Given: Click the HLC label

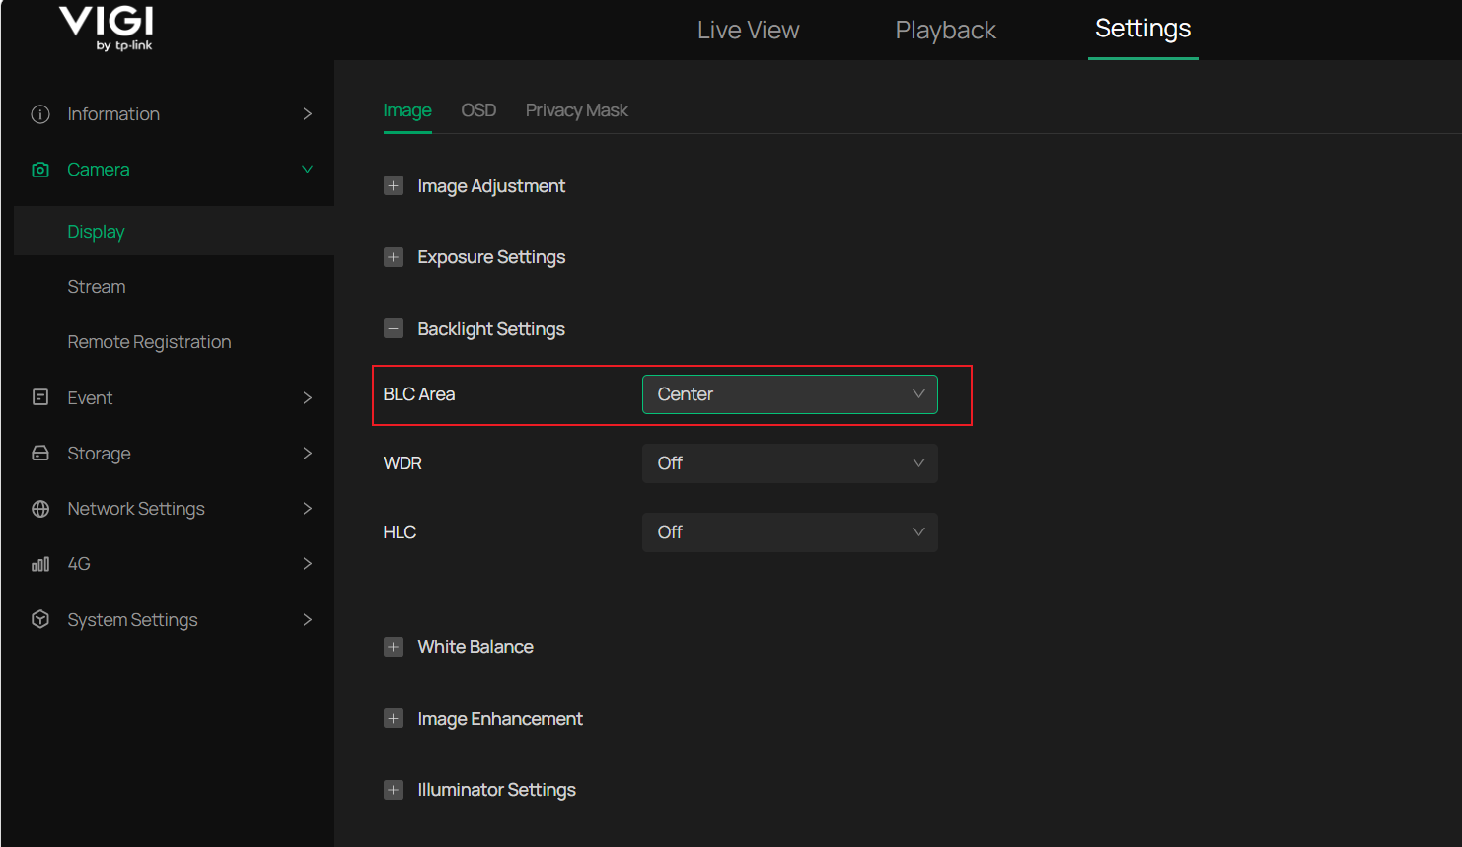Looking at the screenshot, I should pos(400,532).
